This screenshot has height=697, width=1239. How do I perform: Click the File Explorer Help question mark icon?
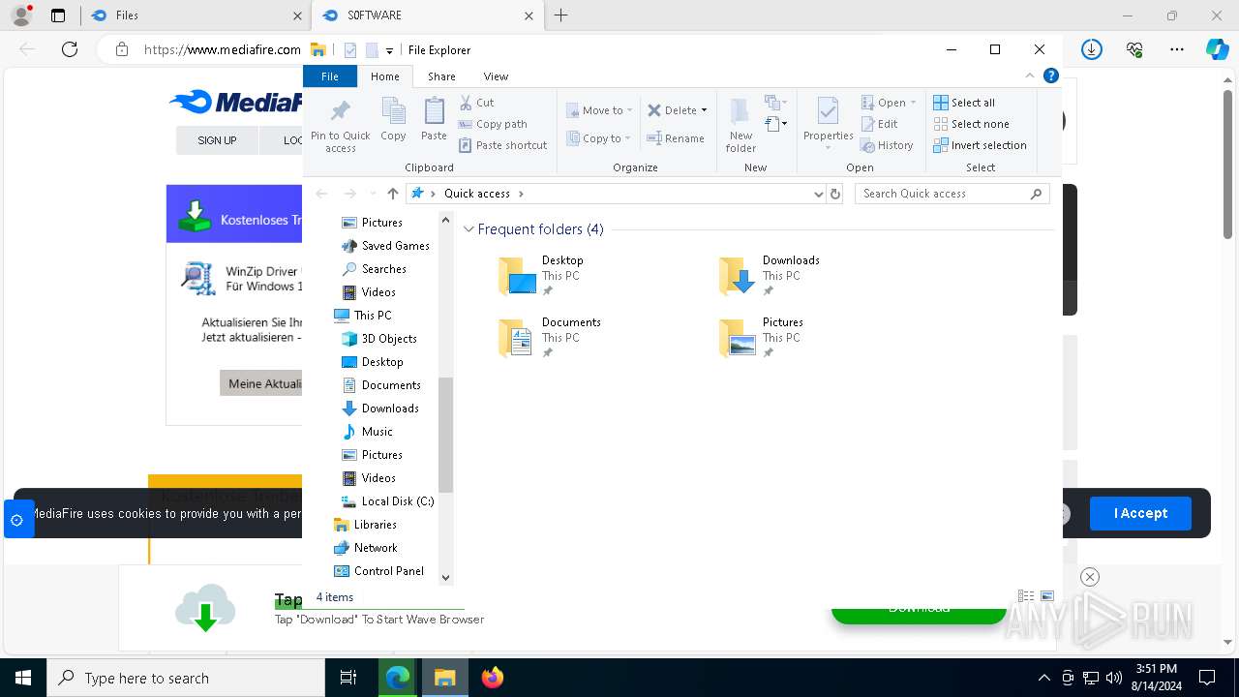tap(1050, 76)
